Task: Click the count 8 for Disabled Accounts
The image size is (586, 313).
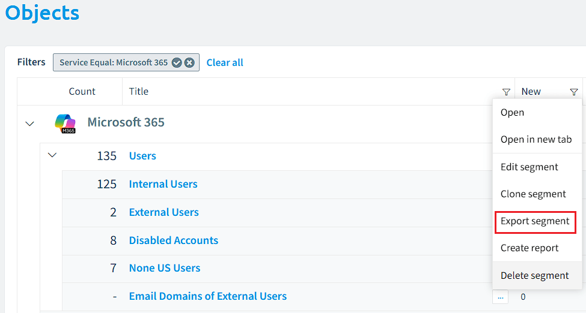Action: tap(113, 240)
